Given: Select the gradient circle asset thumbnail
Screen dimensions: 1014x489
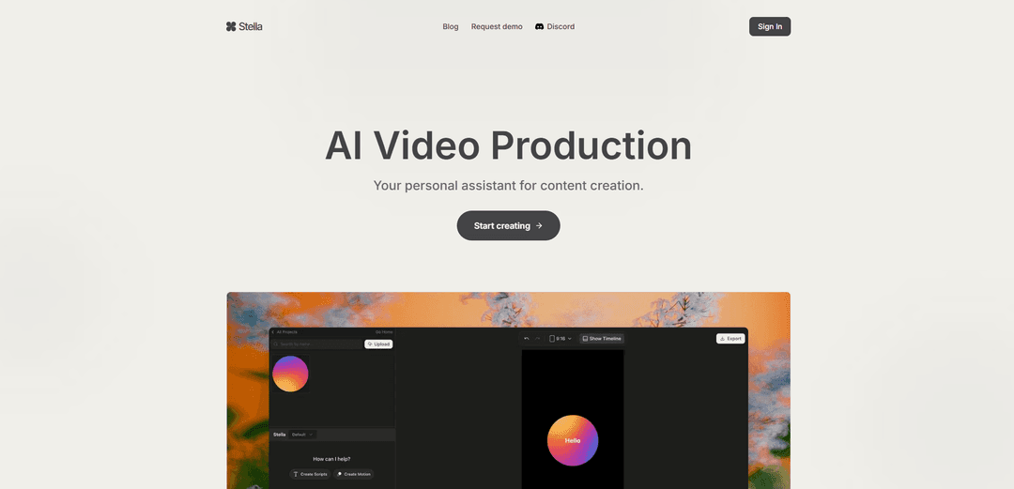Looking at the screenshot, I should (290, 374).
